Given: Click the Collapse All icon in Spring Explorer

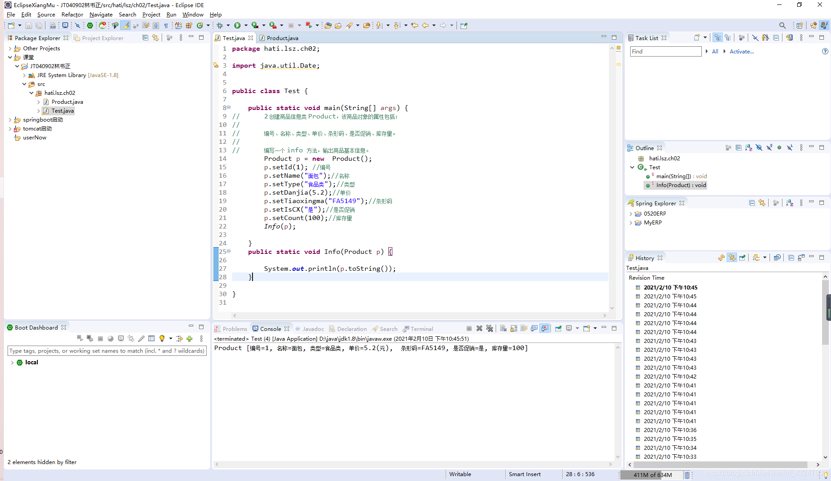Looking at the screenshot, I should coord(752,203).
